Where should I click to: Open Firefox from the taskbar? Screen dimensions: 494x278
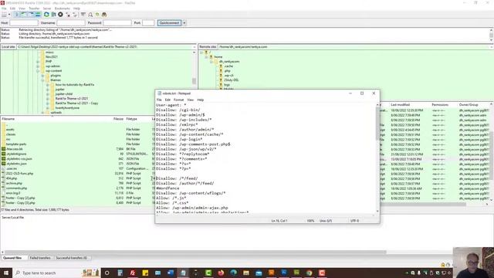(x=221, y=273)
